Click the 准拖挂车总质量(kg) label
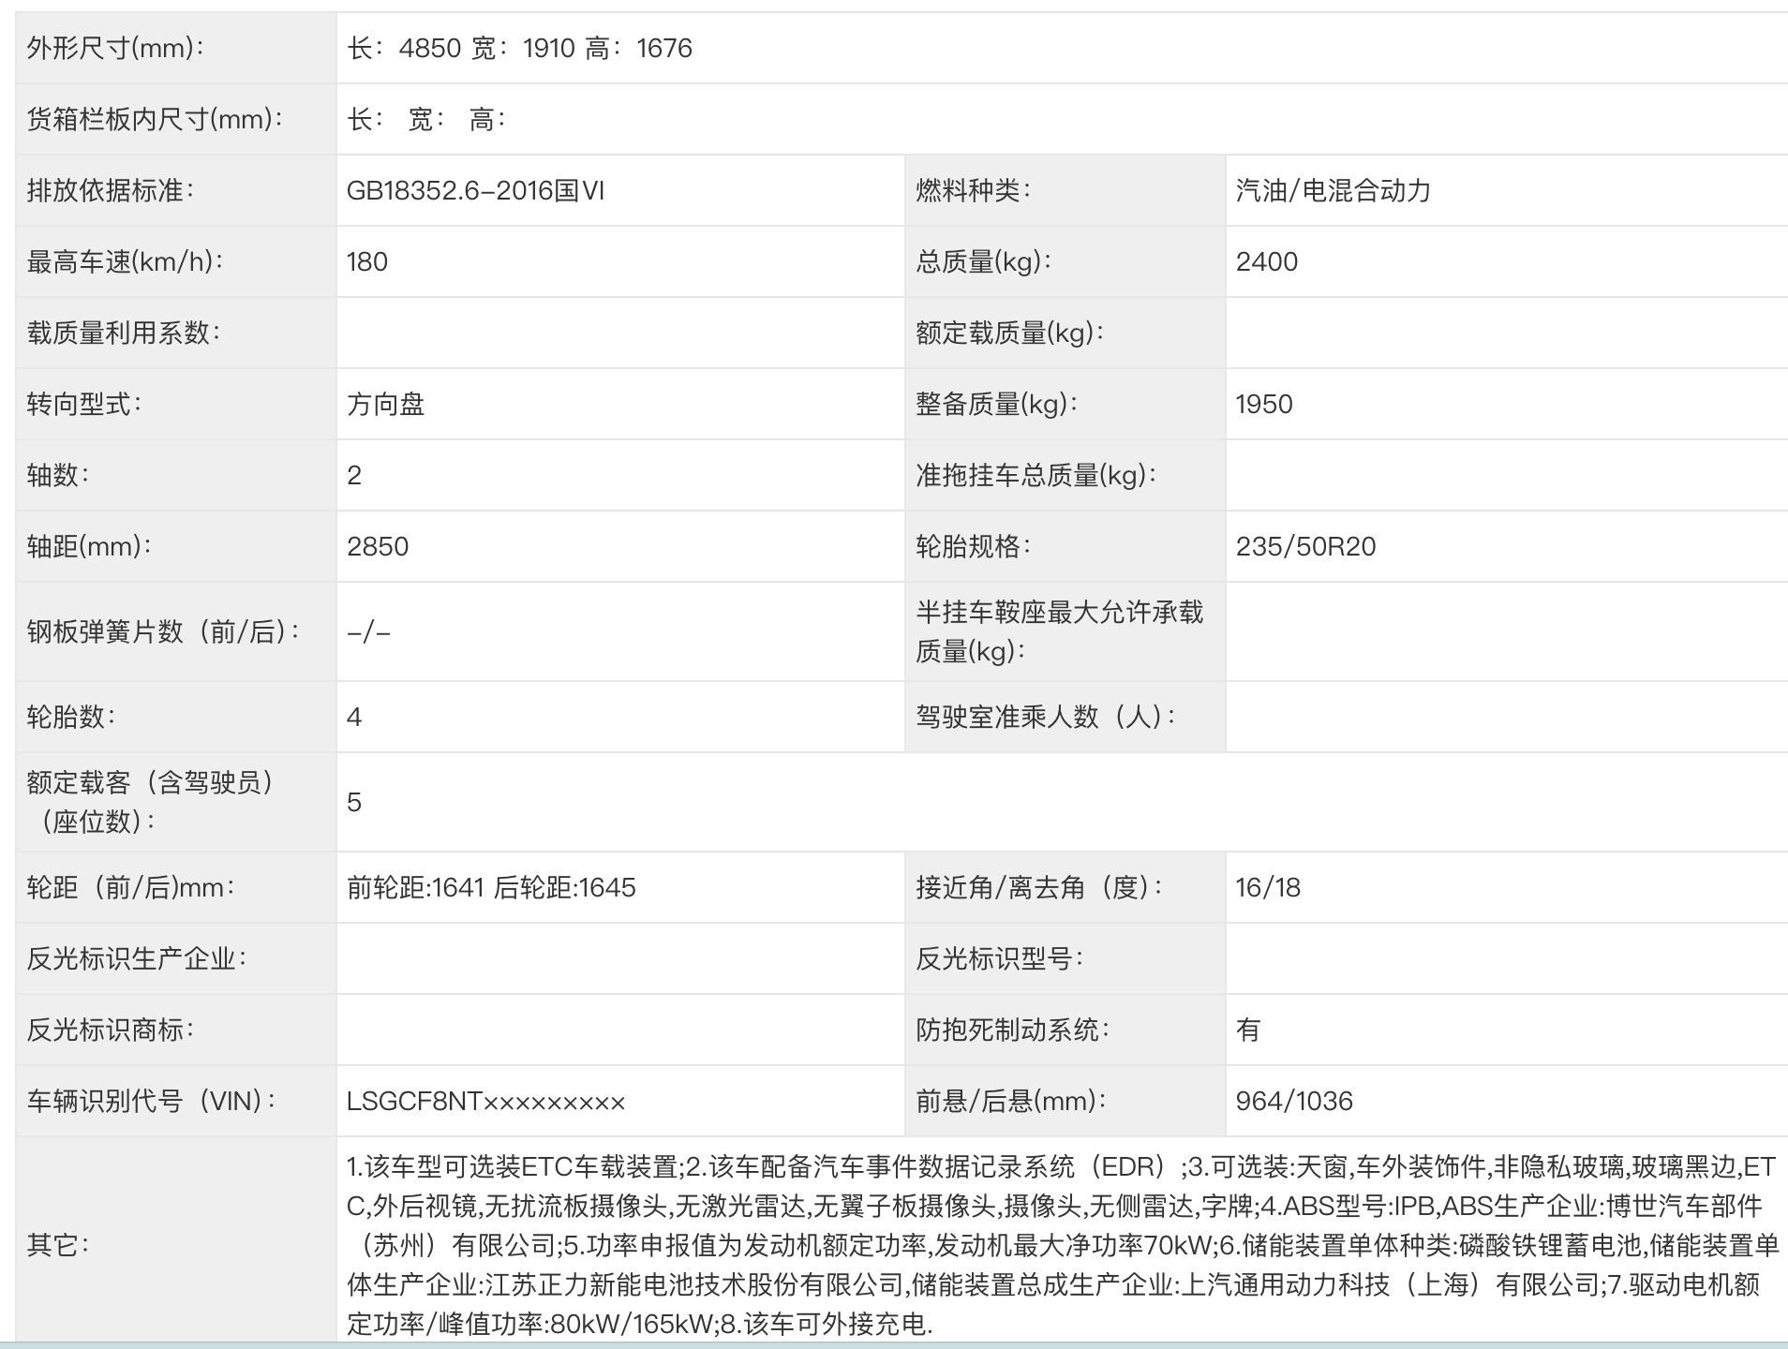 (1036, 476)
